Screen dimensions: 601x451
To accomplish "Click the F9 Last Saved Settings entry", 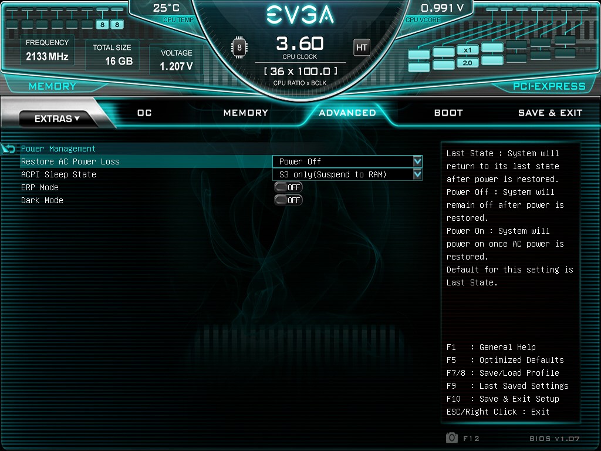I will pyautogui.click(x=508, y=386).
